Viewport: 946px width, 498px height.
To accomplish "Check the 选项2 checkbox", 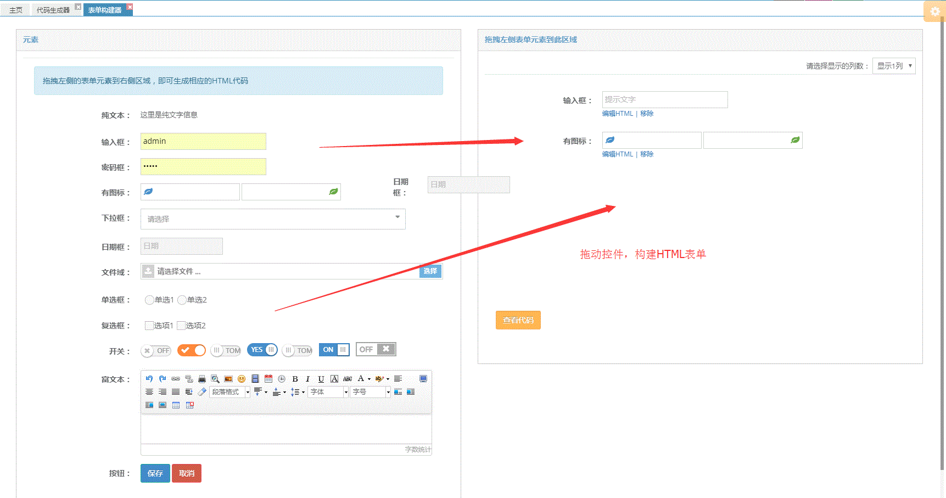I will click(x=181, y=326).
